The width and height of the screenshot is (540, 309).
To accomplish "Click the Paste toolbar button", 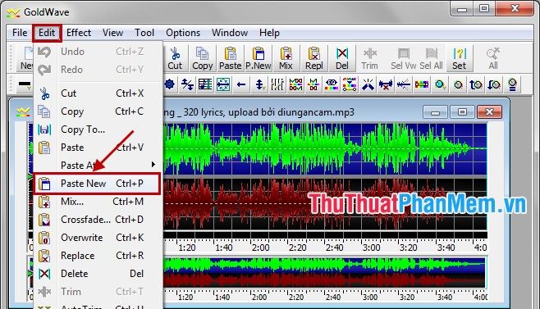I will click(x=230, y=58).
